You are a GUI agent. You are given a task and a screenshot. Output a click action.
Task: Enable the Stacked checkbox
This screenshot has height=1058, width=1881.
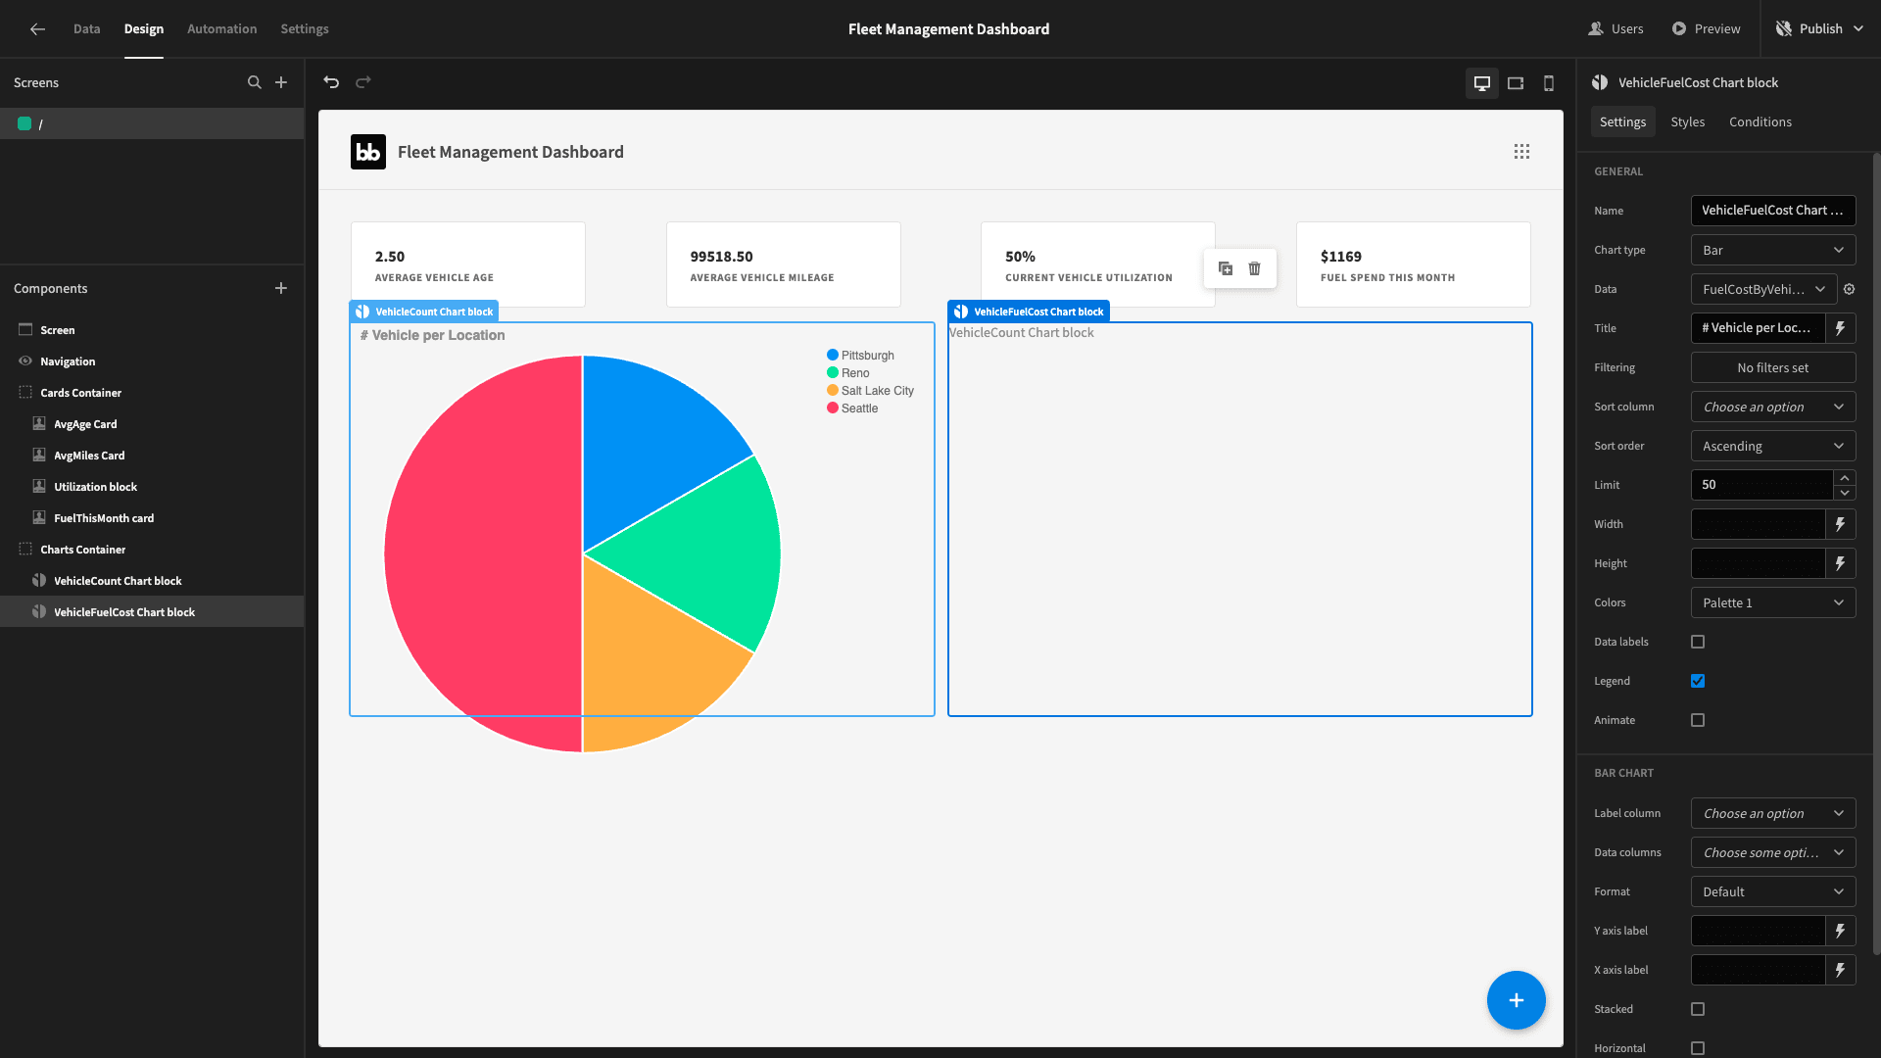coord(1698,1009)
